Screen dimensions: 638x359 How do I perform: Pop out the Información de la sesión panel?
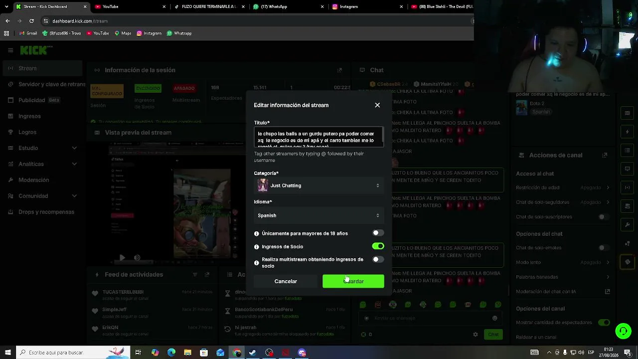coord(339,70)
